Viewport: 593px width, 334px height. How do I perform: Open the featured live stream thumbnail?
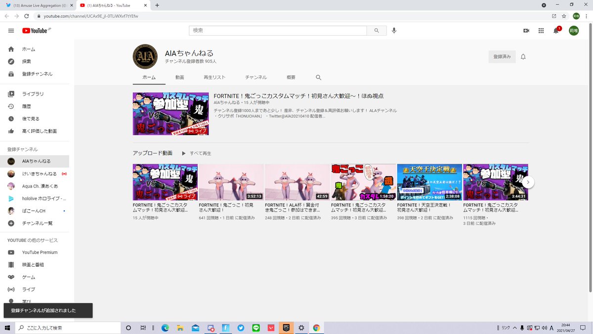pos(170,113)
